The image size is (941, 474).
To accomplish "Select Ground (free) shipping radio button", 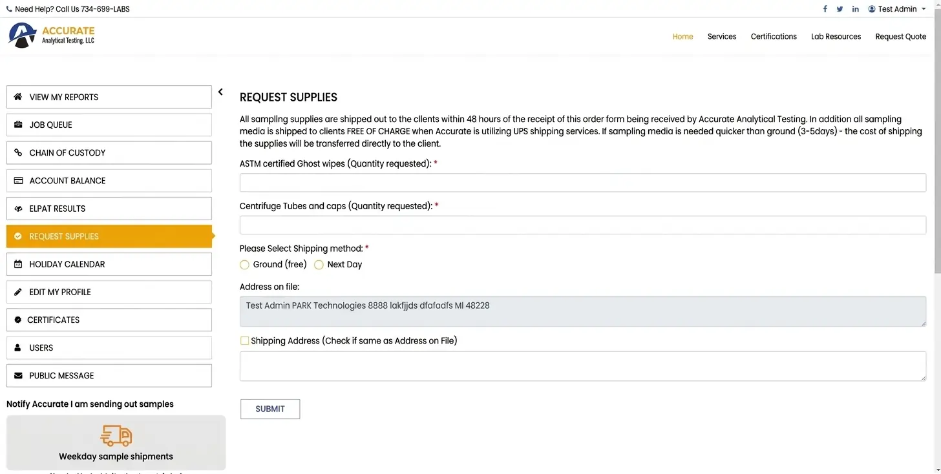I will pyautogui.click(x=244, y=265).
